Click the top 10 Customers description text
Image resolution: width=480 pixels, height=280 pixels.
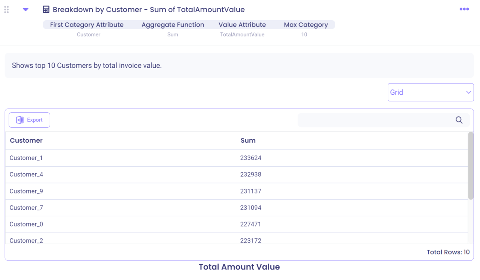[x=87, y=66]
